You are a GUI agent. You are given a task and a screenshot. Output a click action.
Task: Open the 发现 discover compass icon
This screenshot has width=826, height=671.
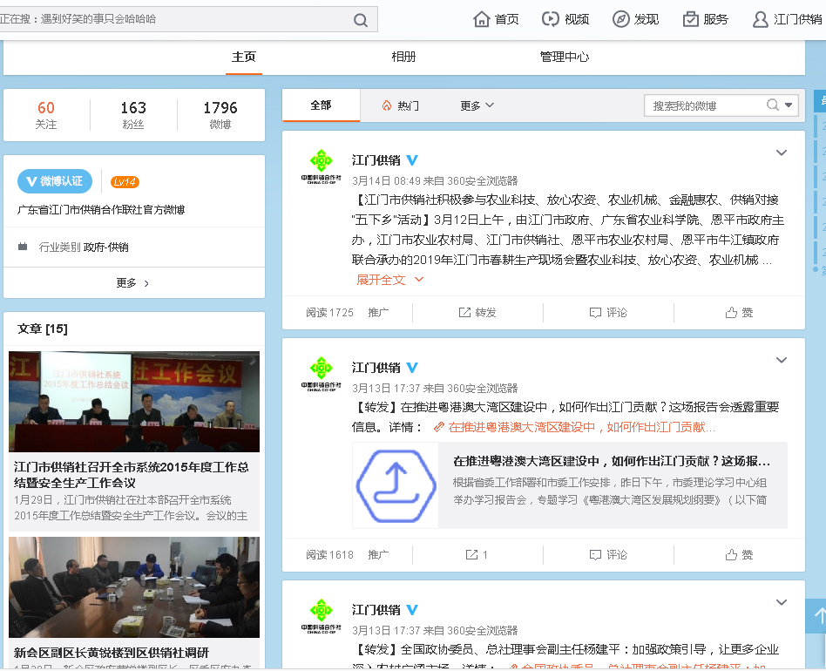click(621, 19)
